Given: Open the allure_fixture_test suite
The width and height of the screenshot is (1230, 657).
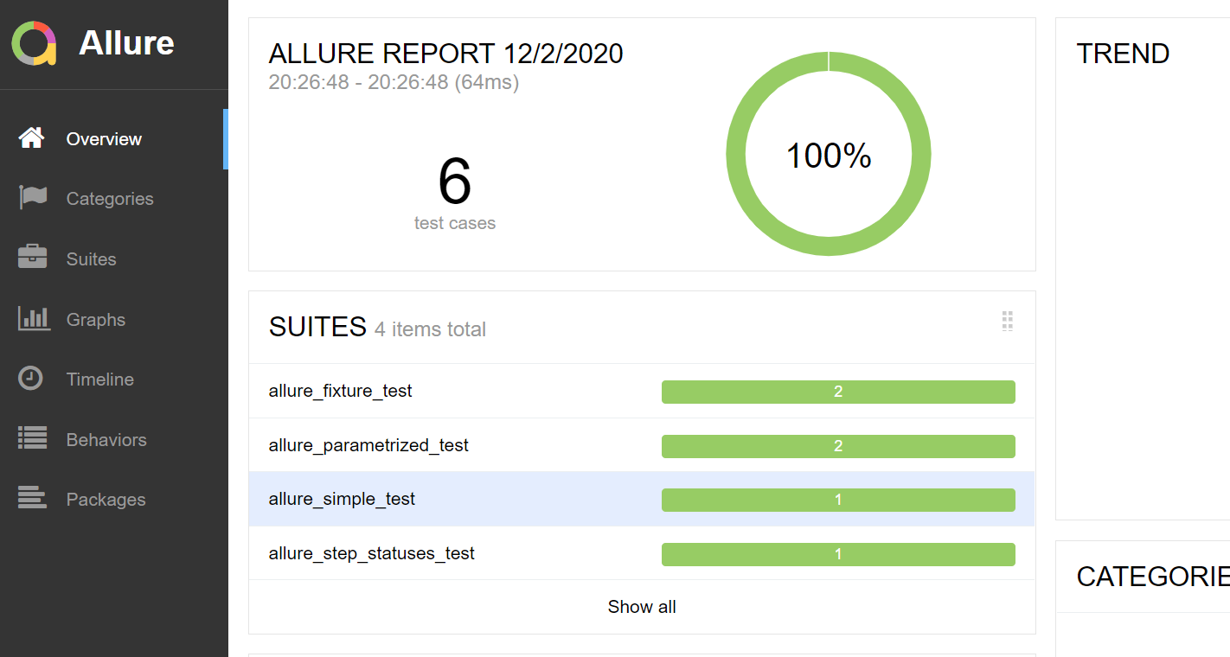Looking at the screenshot, I should click(341, 391).
